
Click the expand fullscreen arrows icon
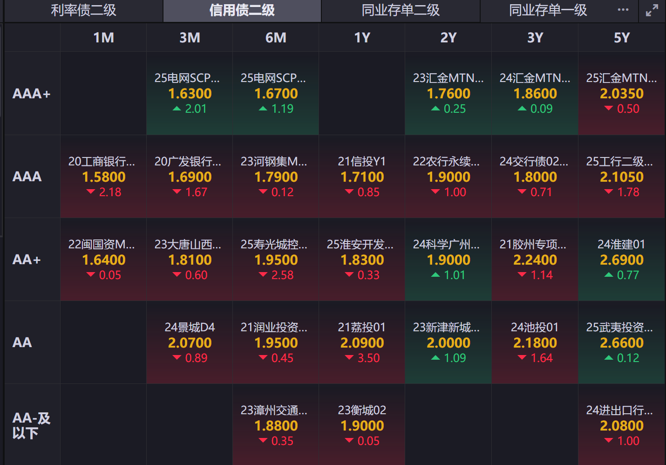point(652,10)
